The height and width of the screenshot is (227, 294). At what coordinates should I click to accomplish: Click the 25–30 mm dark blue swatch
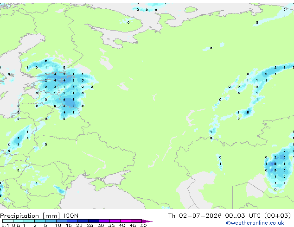click(x=94, y=221)
